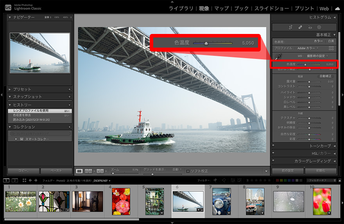This screenshot has height=224, width=344.
Task: Add a new preset with plus icon
Action: click(70, 89)
